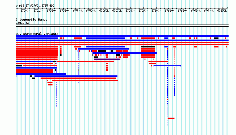The height and width of the screenshot is (135, 236).
Task: Select the Cytogenetic Bands track title
Action: [32, 20]
